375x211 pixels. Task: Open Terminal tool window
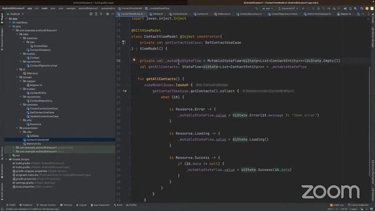coord(66,205)
